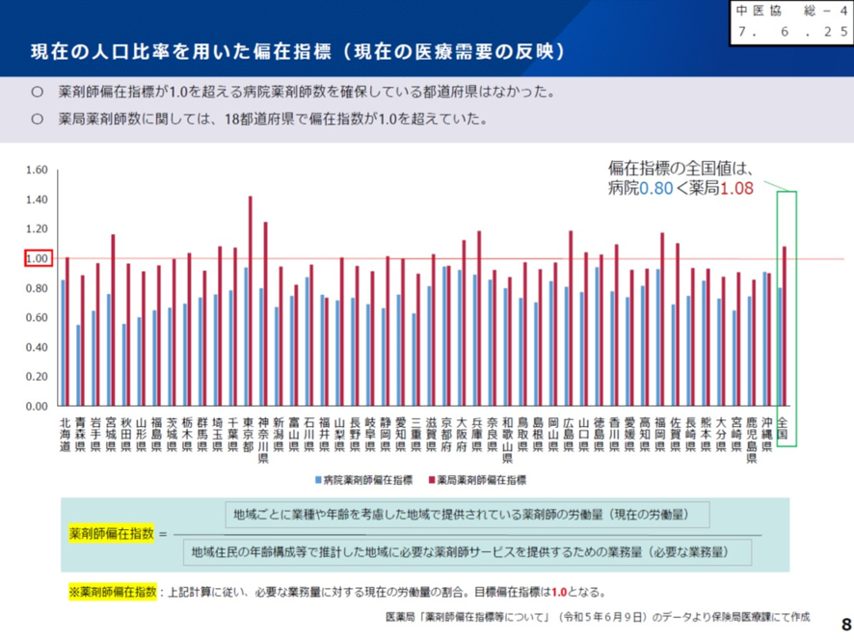The image size is (854, 640).
Task: Click the circle bullet before 薬局薬剤師数に関しては
Action: 37,120
